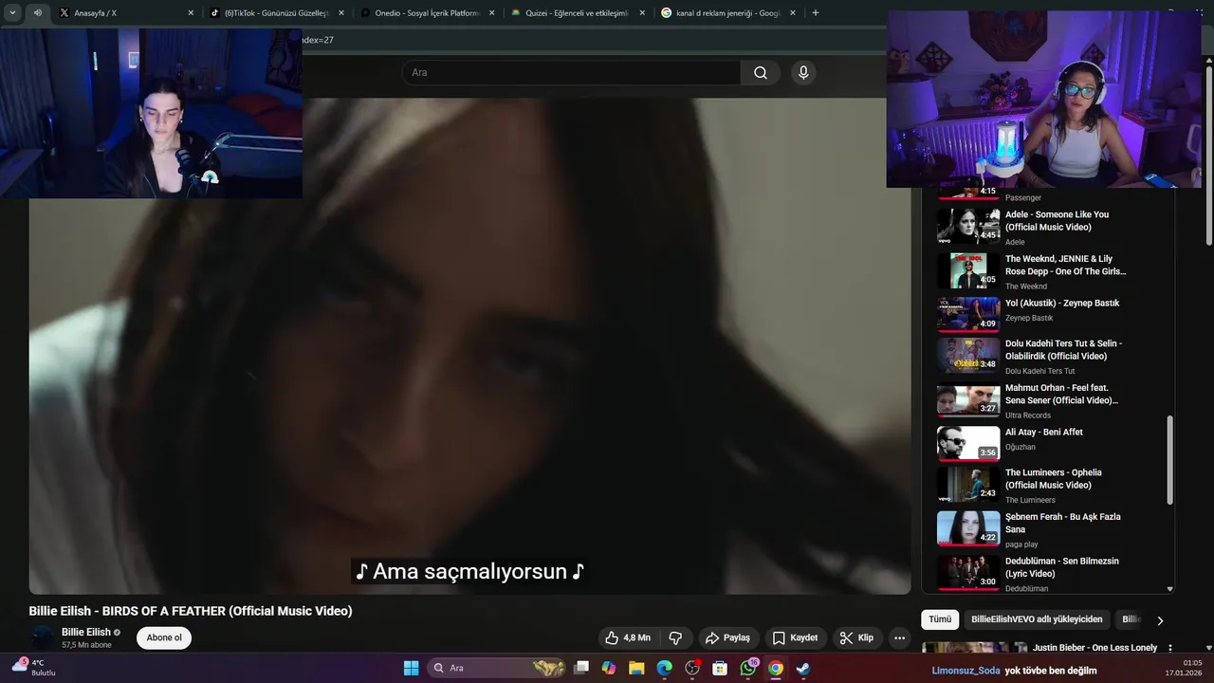Open more actions three-dot menu
Viewport: 1214px width, 683px height.
click(900, 637)
